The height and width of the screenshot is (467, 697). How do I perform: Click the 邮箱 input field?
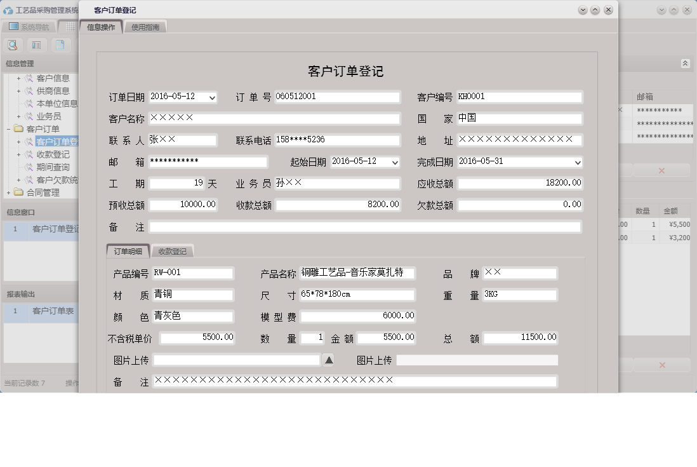208,161
